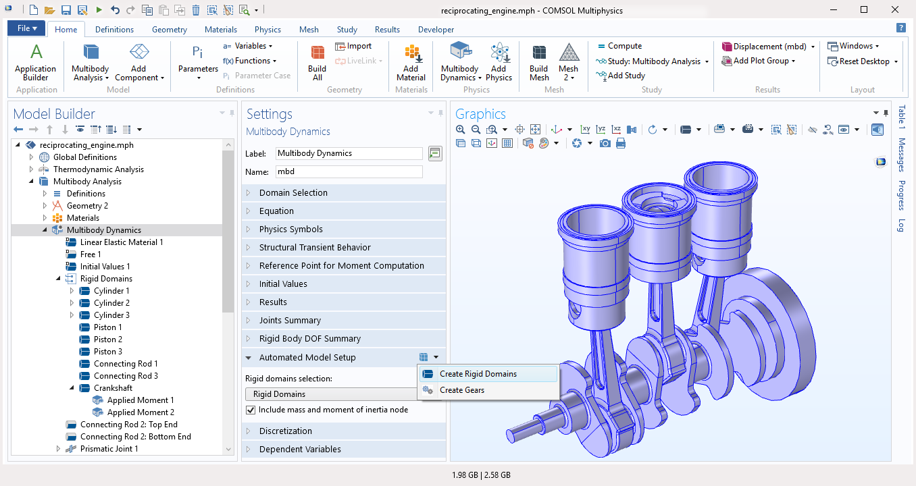Switch to the XY view

click(586, 130)
